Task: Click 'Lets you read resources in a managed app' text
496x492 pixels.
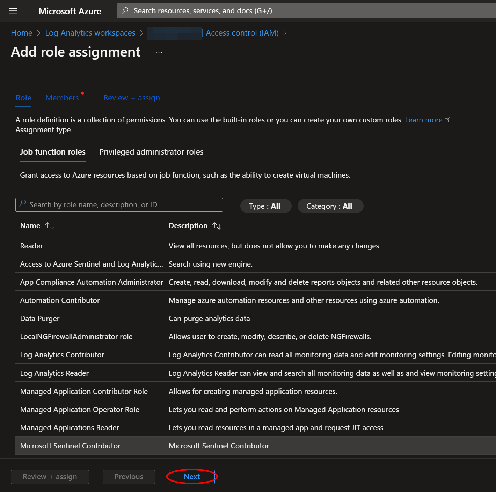Action: pos(277,427)
